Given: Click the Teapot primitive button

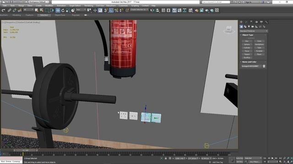Looking at the screenshot, I should pyautogui.click(x=247, y=55).
